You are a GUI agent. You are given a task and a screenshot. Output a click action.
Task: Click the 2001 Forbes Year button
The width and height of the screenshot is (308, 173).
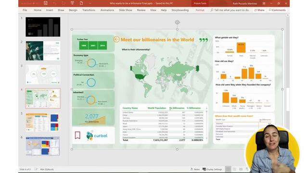tap(93, 46)
